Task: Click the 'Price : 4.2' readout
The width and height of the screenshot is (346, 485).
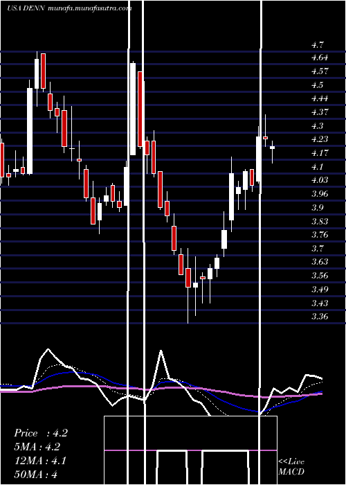Action: 40,433
